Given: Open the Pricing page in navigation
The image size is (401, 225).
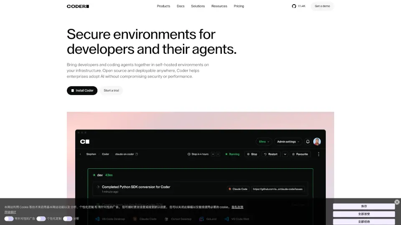Looking at the screenshot, I should (x=239, y=6).
